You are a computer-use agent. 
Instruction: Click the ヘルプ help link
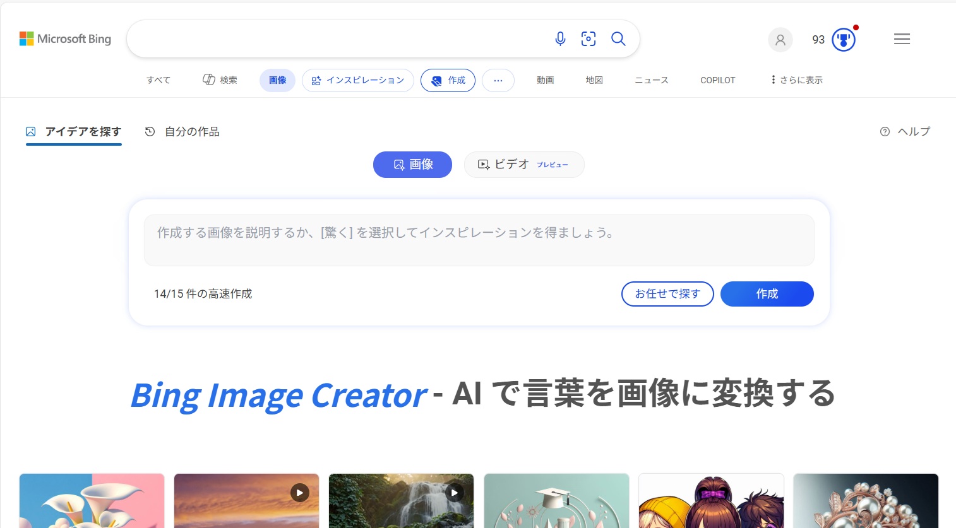[905, 131]
